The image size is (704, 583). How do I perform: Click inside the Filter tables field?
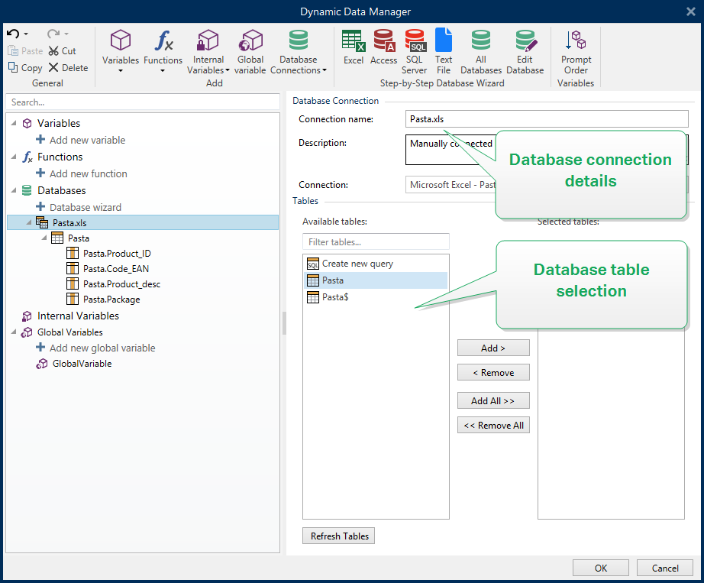375,241
